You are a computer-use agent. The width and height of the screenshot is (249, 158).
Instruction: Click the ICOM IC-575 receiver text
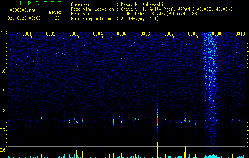tap(159, 14)
